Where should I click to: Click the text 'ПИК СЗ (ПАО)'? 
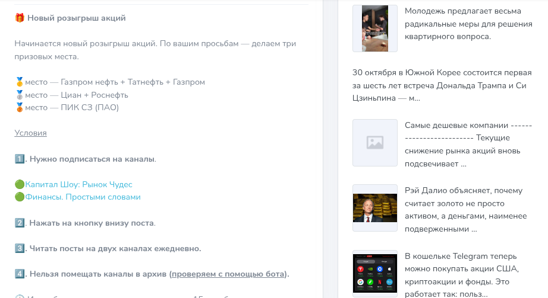pos(90,107)
